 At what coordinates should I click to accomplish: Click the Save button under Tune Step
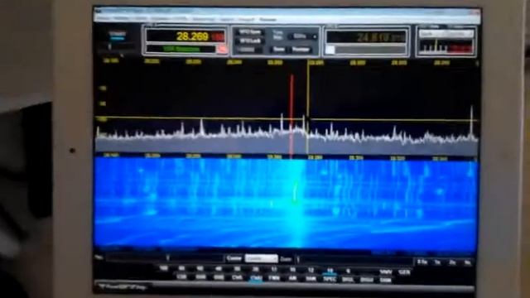278,50
